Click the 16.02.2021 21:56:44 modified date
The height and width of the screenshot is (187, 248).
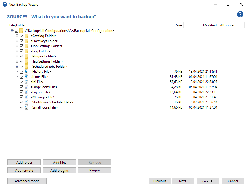(203, 102)
